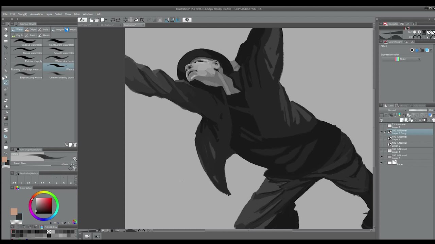Open the File menu
This screenshot has height=244, width=435.
tap(5, 14)
